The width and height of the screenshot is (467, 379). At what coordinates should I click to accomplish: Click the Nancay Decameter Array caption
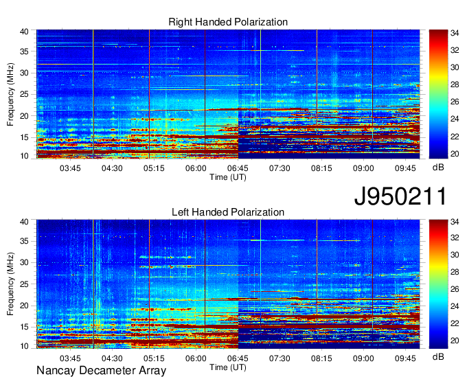pyautogui.click(x=101, y=371)
